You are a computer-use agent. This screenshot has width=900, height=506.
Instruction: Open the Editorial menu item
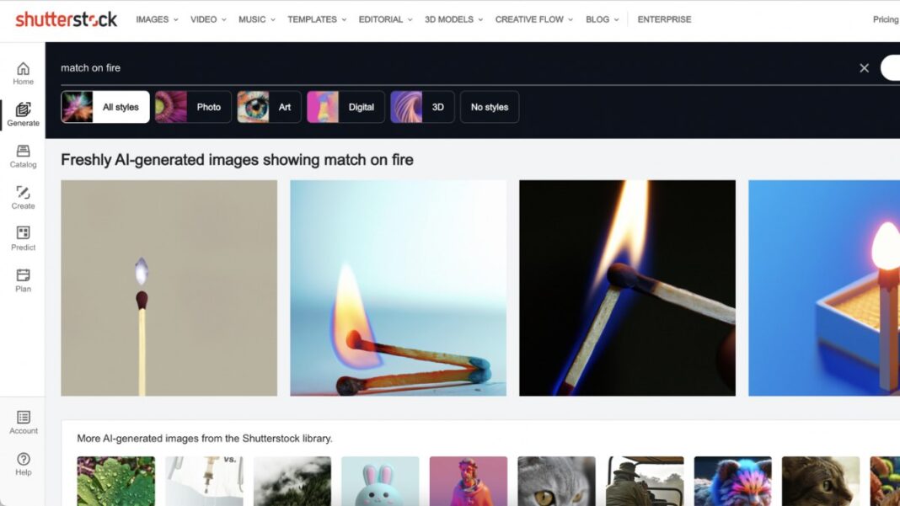click(380, 19)
